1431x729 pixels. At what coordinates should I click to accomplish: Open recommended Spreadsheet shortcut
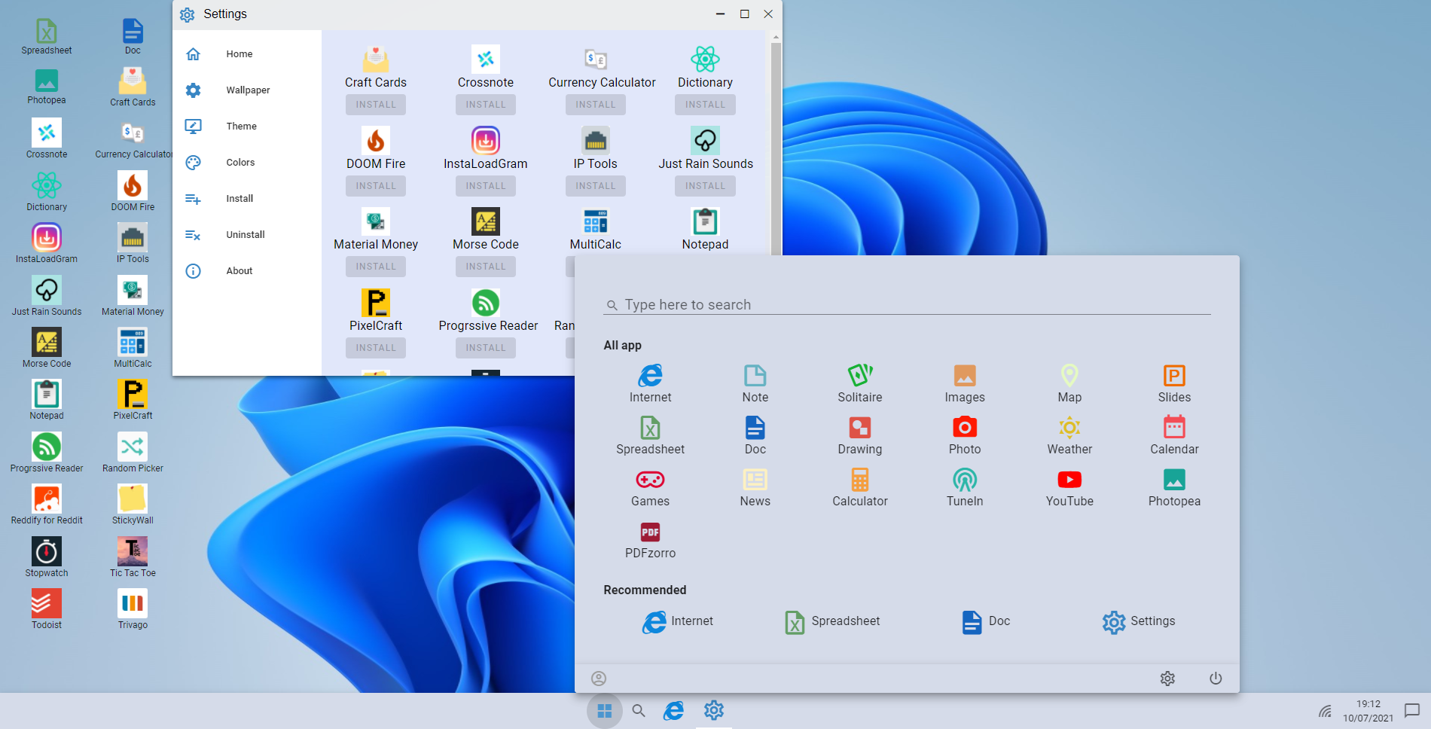(x=831, y=621)
